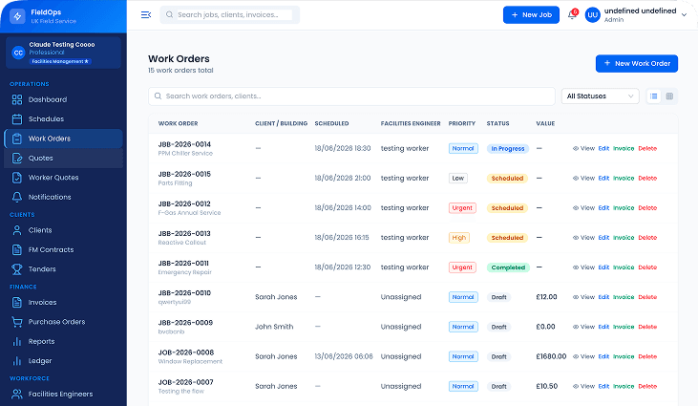This screenshot has width=698, height=406.
Task: View work order JBB-2026-0010
Action: click(x=583, y=297)
